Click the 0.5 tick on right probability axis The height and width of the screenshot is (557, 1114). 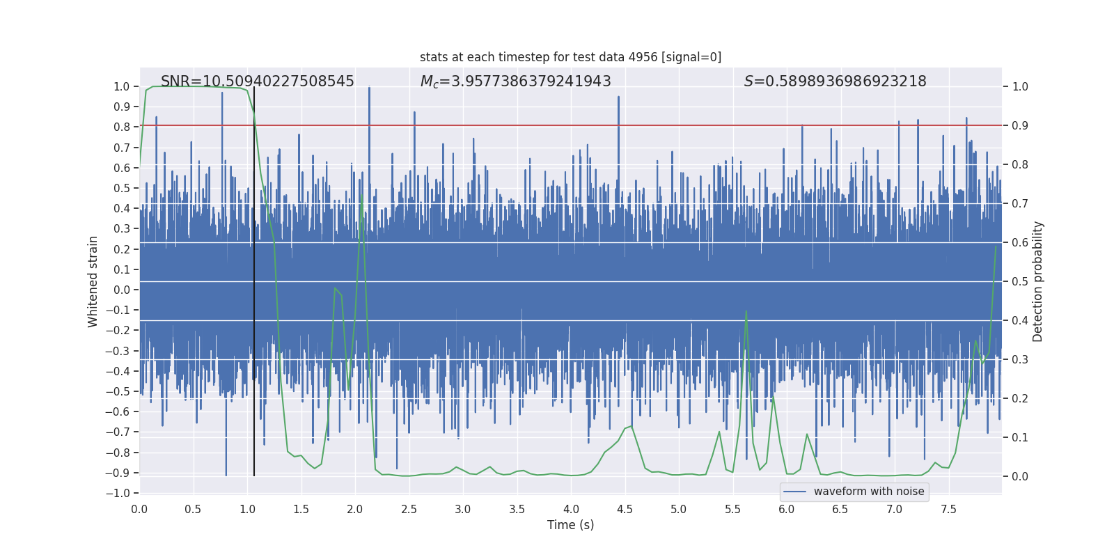[x=1020, y=281]
